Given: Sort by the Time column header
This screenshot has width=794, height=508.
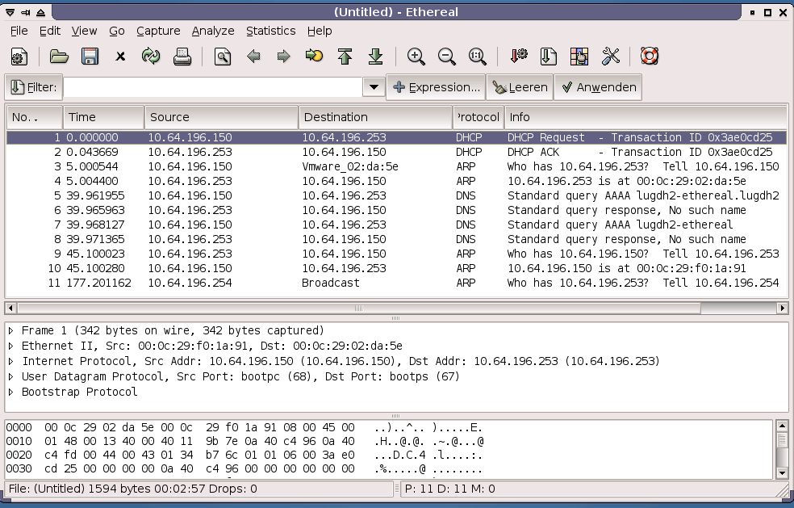Looking at the screenshot, I should [103, 117].
